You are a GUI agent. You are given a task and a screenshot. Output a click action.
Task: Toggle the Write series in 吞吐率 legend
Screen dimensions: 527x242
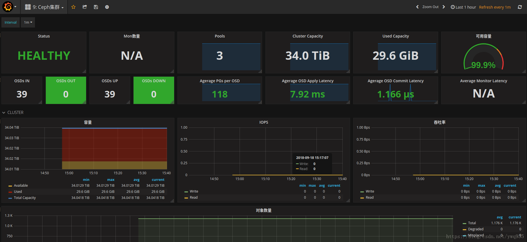point(370,191)
